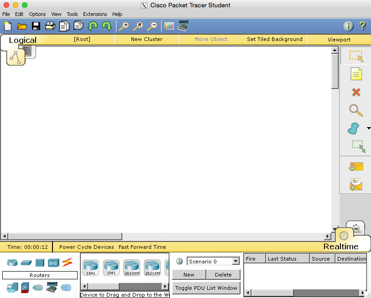Viewport: 371px width, 298px height.
Task: Save with the floppy disk icon
Action: 36,26
